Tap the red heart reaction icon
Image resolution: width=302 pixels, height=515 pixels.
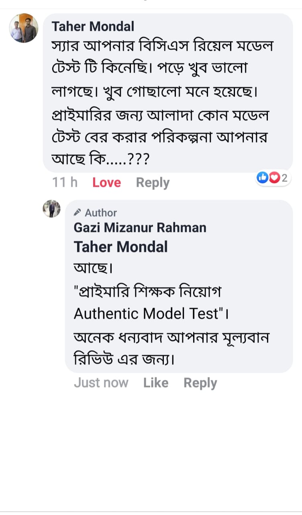[274, 178]
